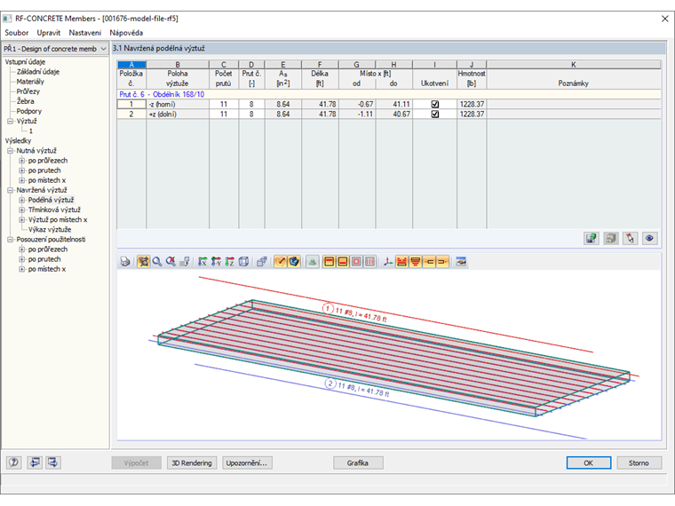675x506 pixels.
Task: Click rebar label 2 in graphic
Action: click(x=357, y=388)
